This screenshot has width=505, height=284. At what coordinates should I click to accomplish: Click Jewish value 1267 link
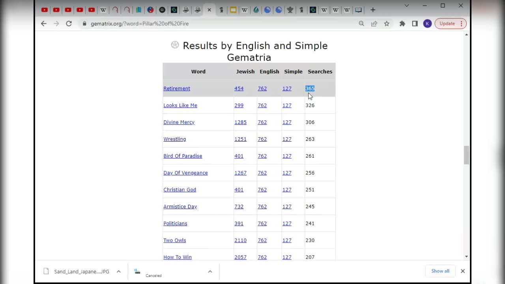[240, 173]
